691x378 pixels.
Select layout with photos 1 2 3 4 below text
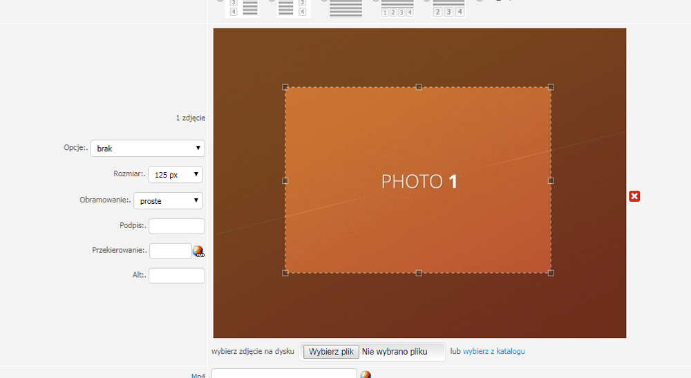coord(397,8)
